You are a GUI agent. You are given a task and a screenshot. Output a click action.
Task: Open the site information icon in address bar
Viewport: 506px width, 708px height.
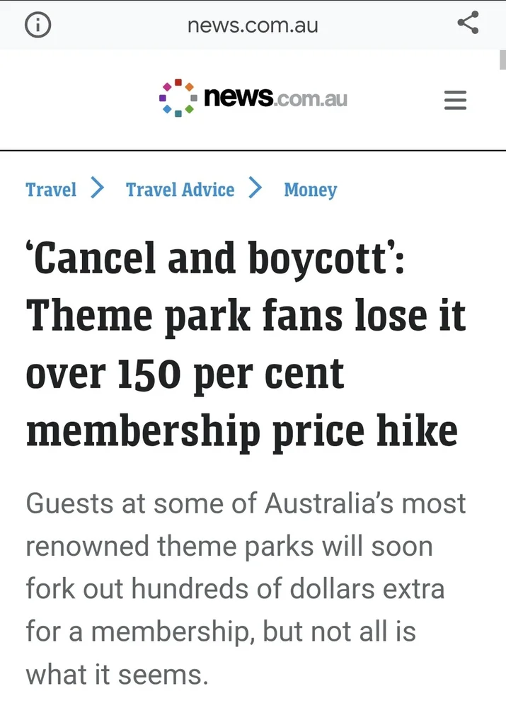point(38,25)
